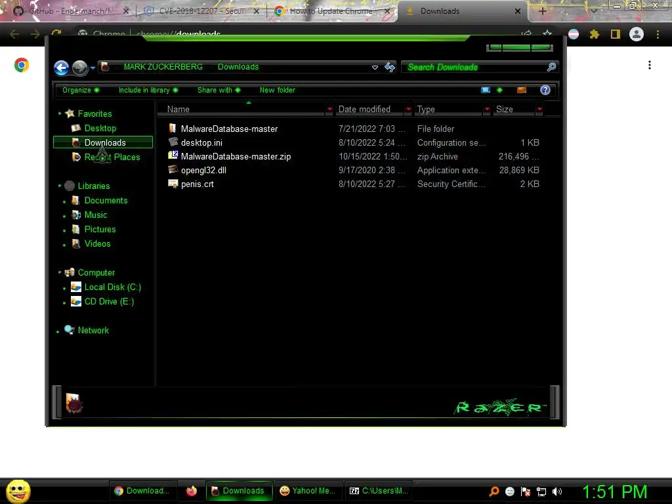Image resolution: width=672 pixels, height=504 pixels.
Task: Click the Change your view icon
Action: click(x=486, y=90)
